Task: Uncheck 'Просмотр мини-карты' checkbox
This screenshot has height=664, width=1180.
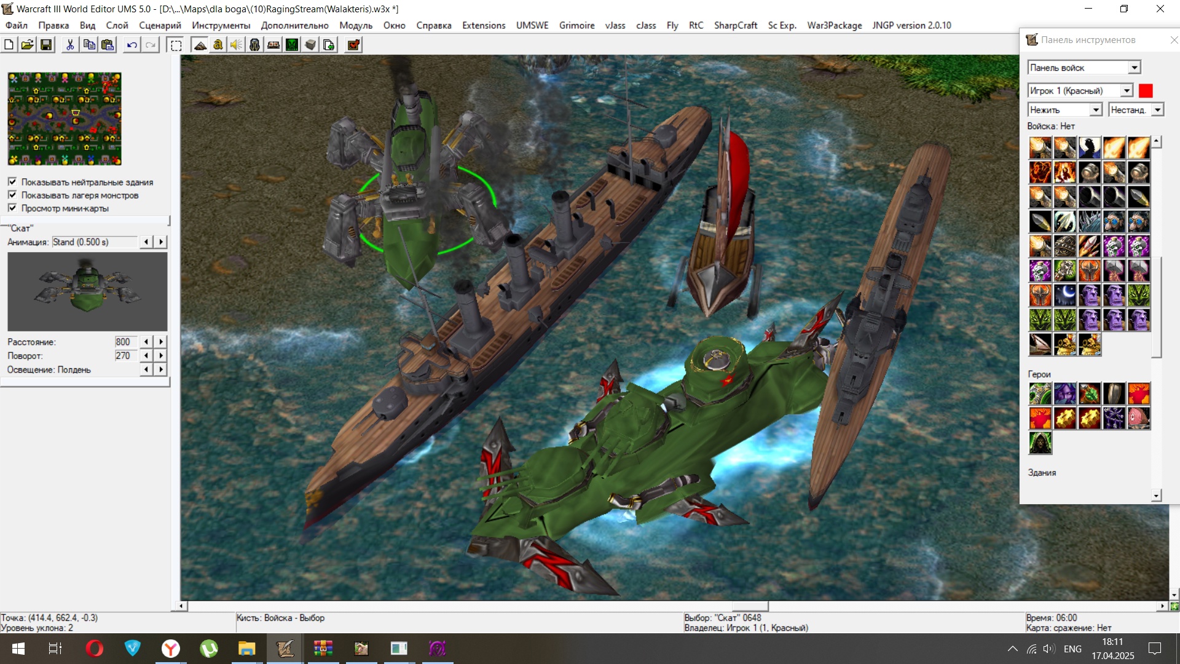Action: (12, 208)
